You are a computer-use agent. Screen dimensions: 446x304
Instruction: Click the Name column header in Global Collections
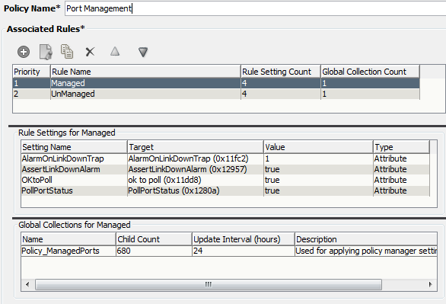click(x=68, y=239)
